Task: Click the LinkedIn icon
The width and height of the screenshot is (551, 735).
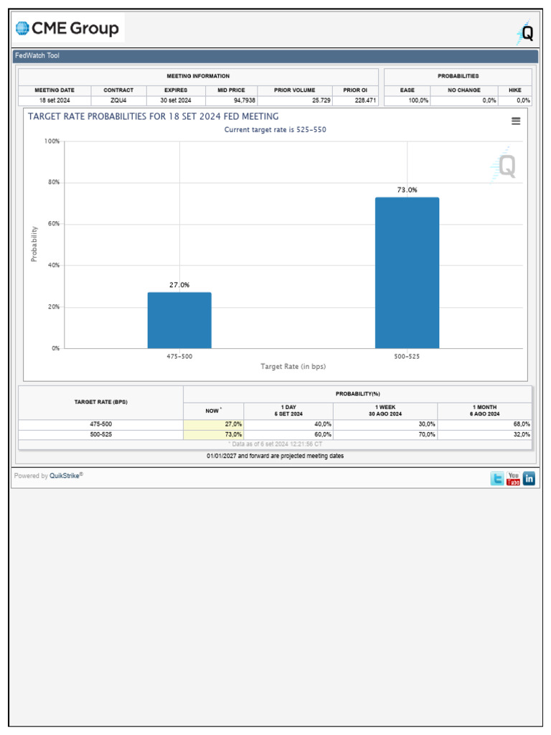Action: click(x=529, y=479)
